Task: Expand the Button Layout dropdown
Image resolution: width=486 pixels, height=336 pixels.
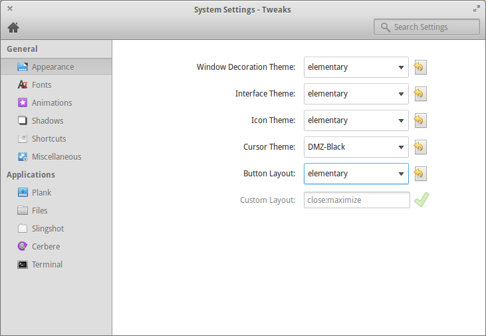Action: pyautogui.click(x=356, y=174)
